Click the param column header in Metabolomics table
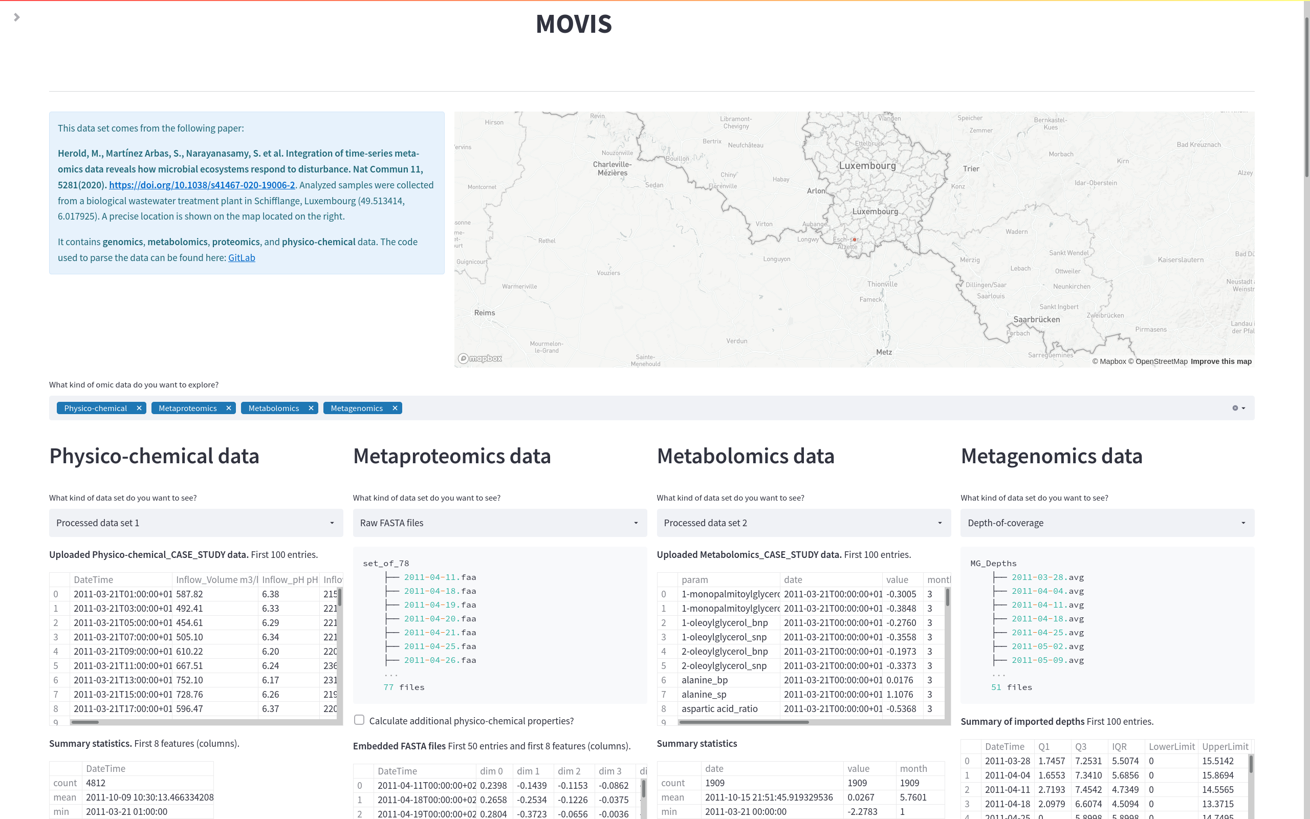 pyautogui.click(x=729, y=579)
